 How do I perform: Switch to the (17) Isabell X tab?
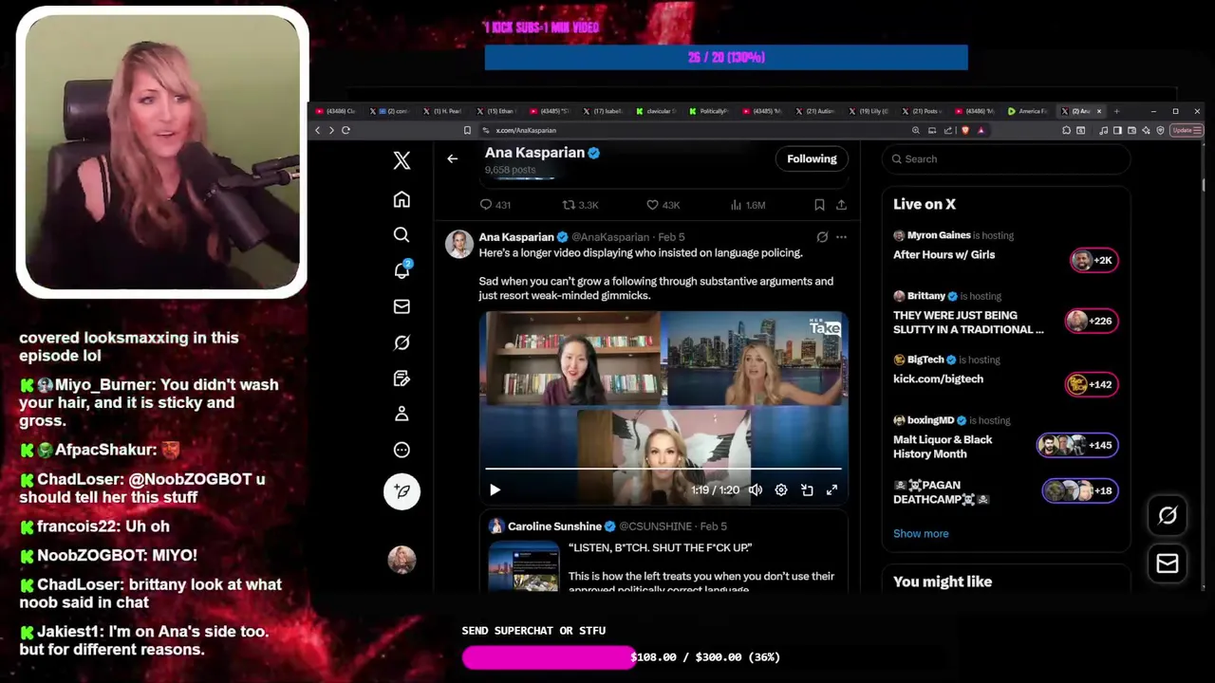(605, 111)
